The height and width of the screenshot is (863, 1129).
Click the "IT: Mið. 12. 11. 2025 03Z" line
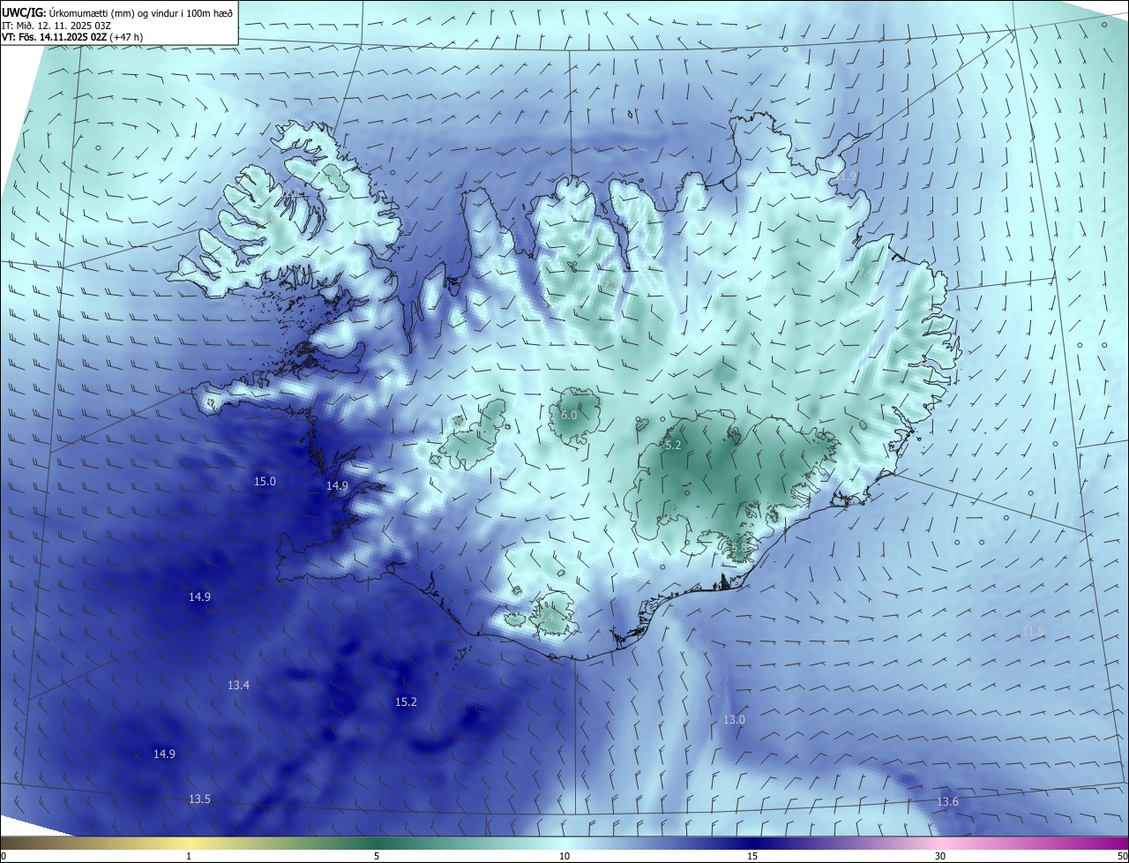56,26
